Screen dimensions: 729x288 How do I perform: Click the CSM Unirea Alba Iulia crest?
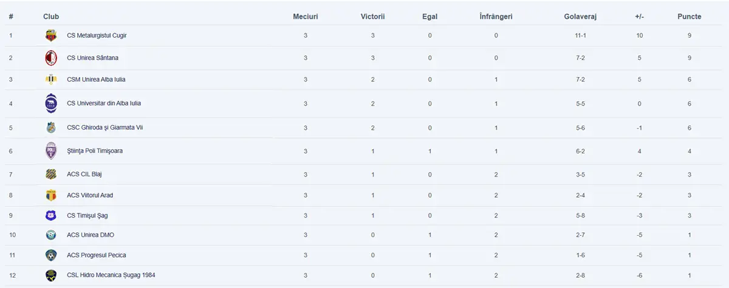point(51,79)
